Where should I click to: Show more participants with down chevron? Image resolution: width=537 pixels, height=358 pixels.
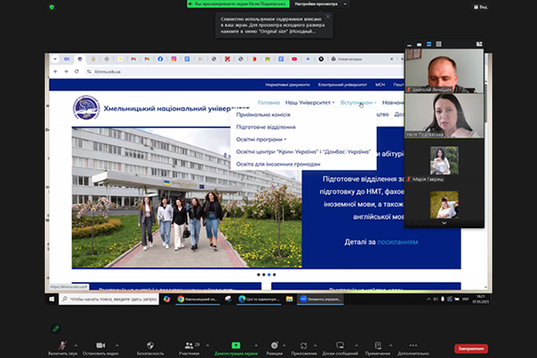click(444, 224)
